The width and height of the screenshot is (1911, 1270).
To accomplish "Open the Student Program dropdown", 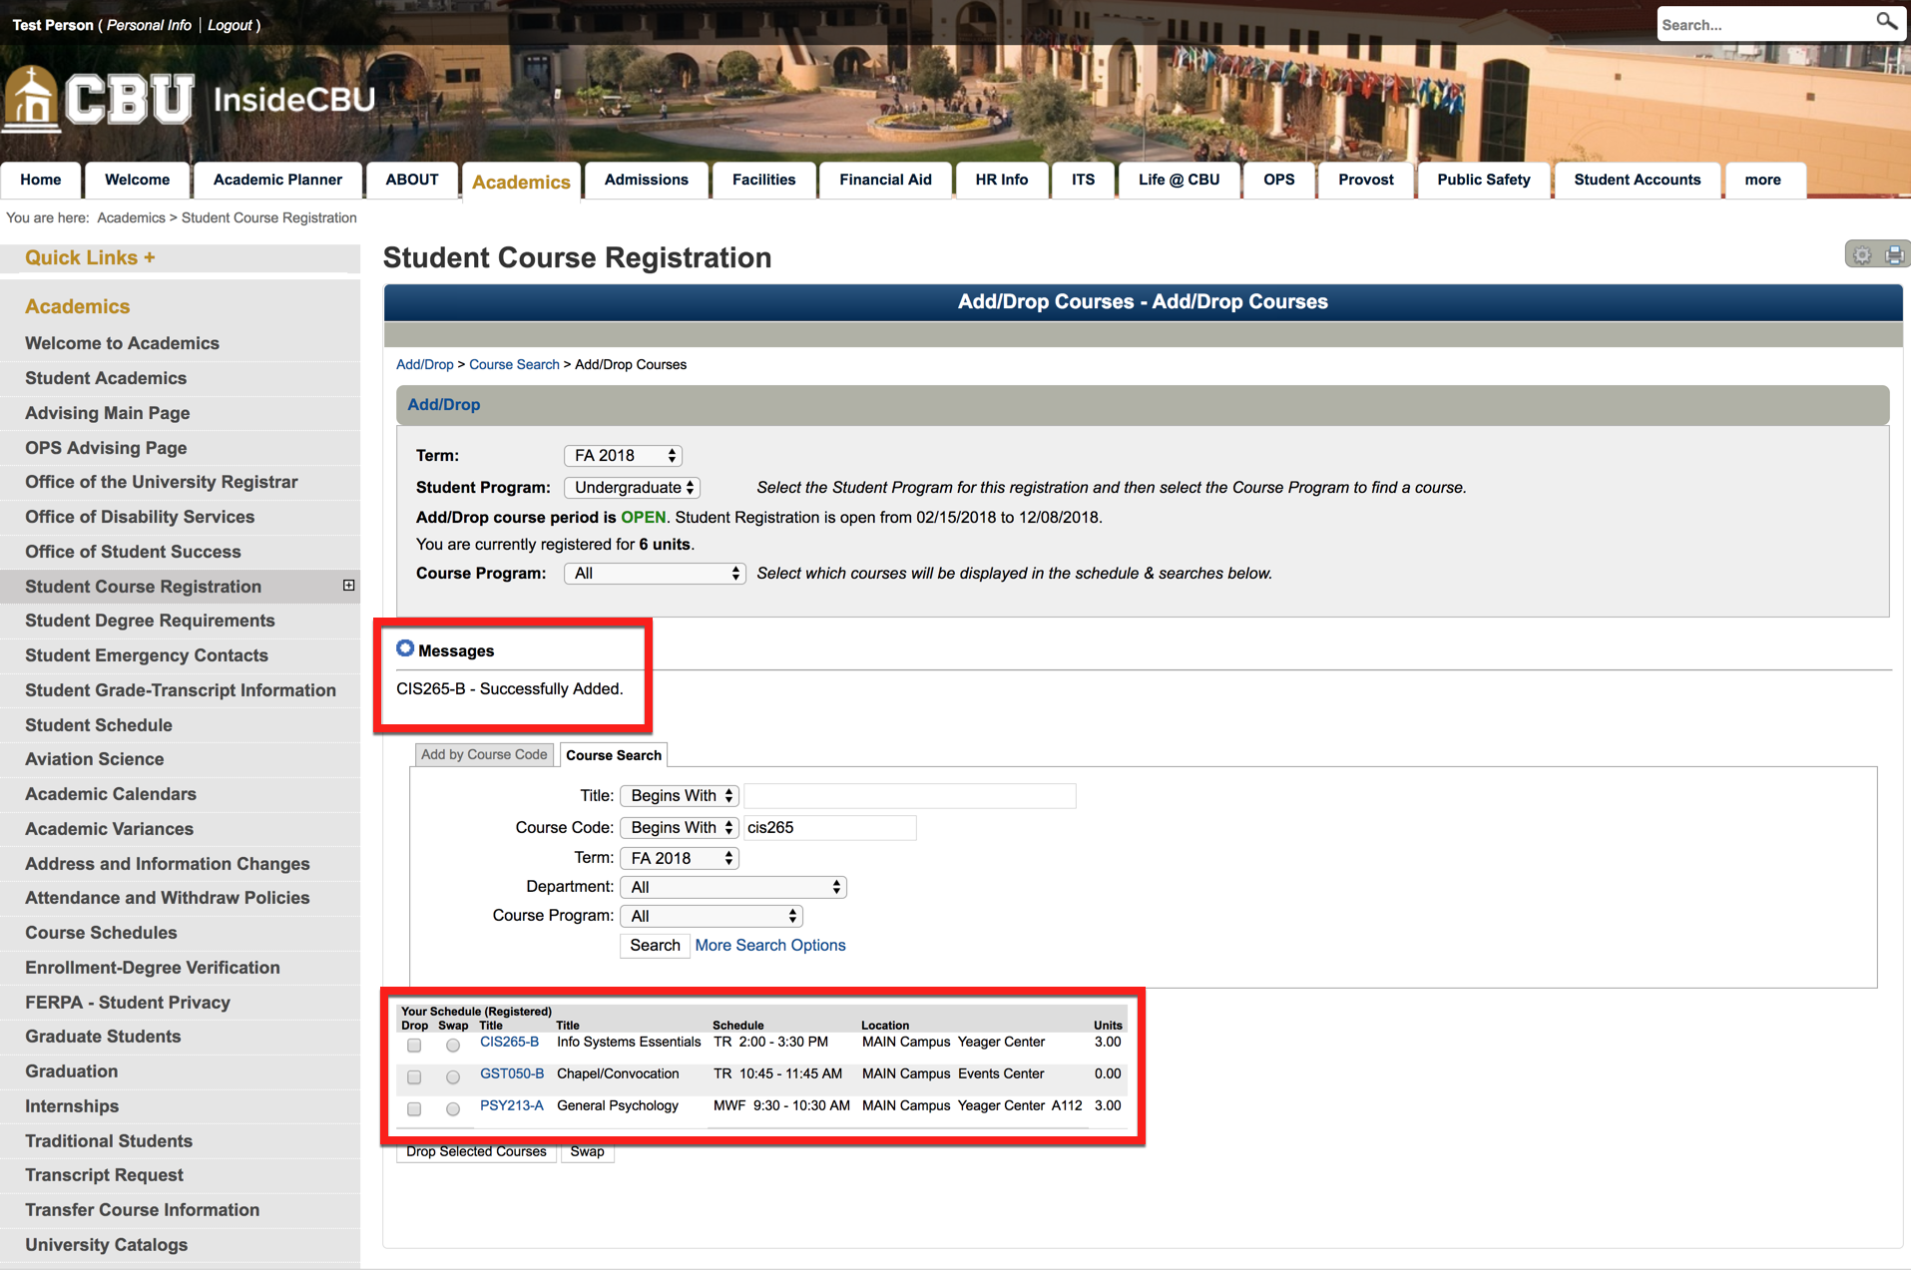I will pos(633,488).
